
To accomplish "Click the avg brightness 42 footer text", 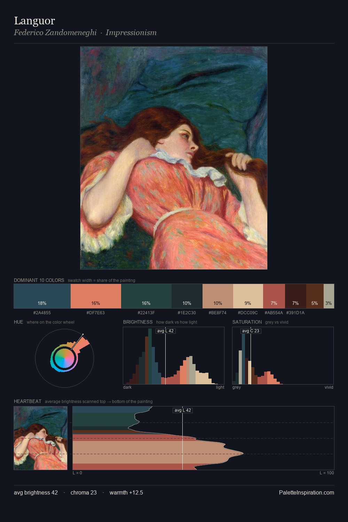I will 36,492.
